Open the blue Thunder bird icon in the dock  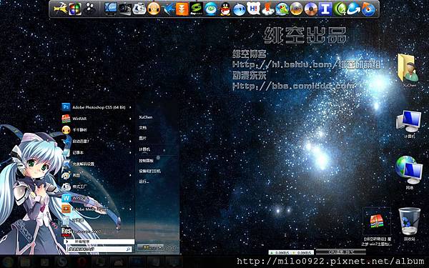pos(168,9)
